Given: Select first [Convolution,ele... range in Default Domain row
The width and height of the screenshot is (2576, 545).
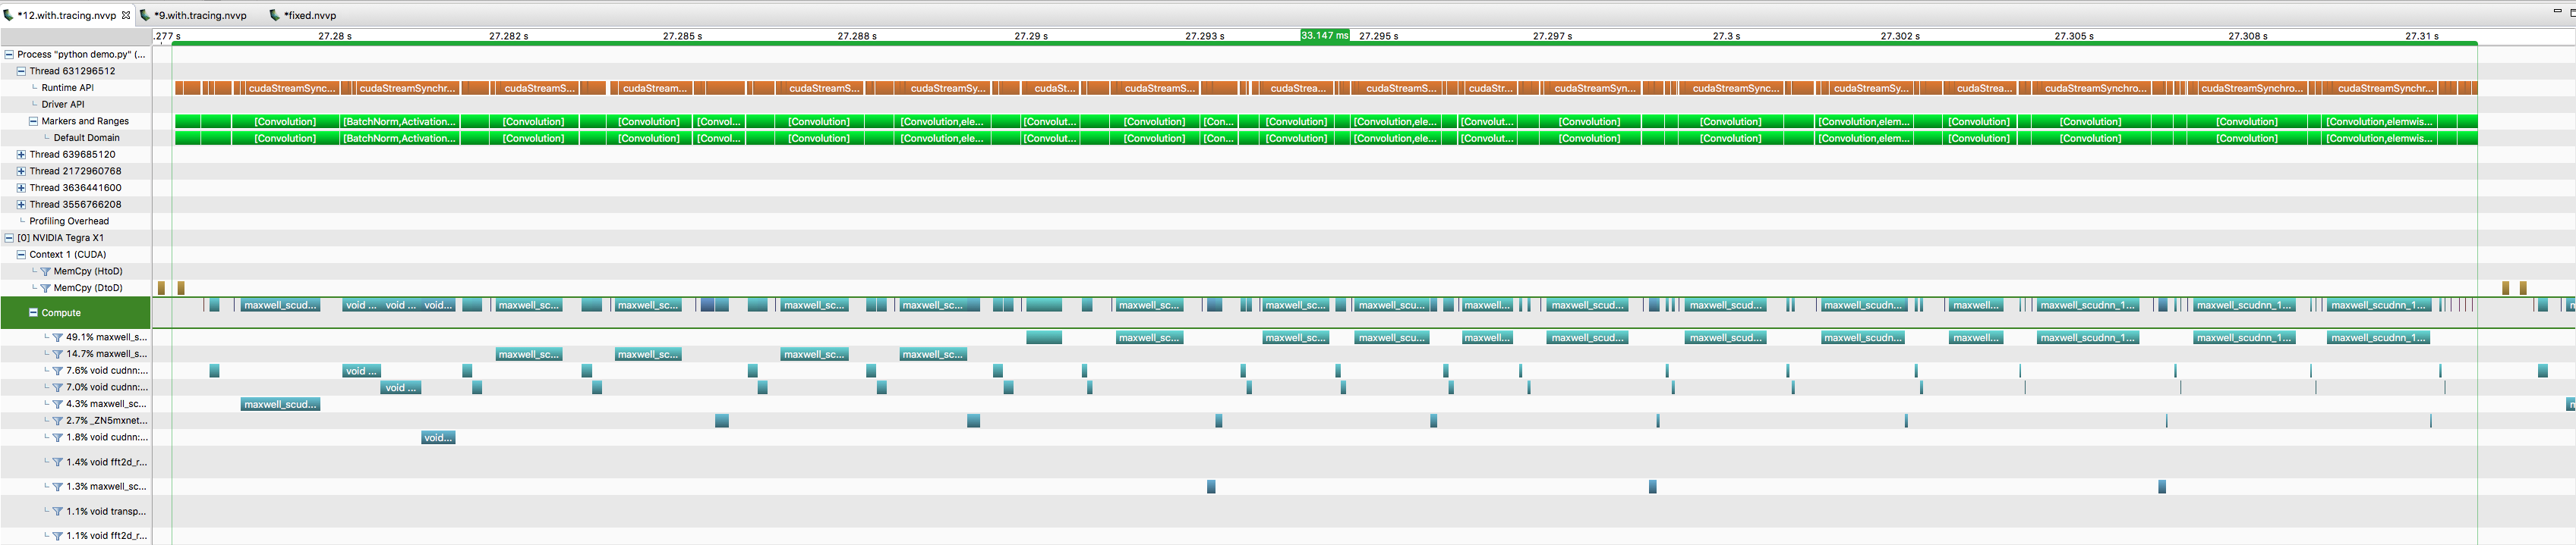Looking at the screenshot, I should point(942,139).
